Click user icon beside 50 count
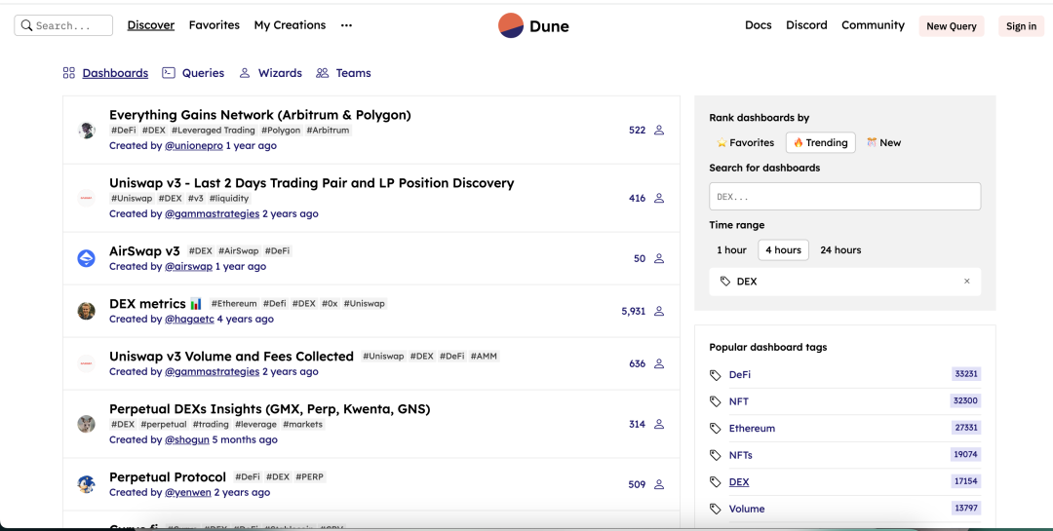 point(659,258)
